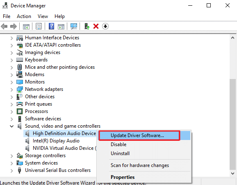
Task: Open the Properties toolbar icon
Action: 39,27
